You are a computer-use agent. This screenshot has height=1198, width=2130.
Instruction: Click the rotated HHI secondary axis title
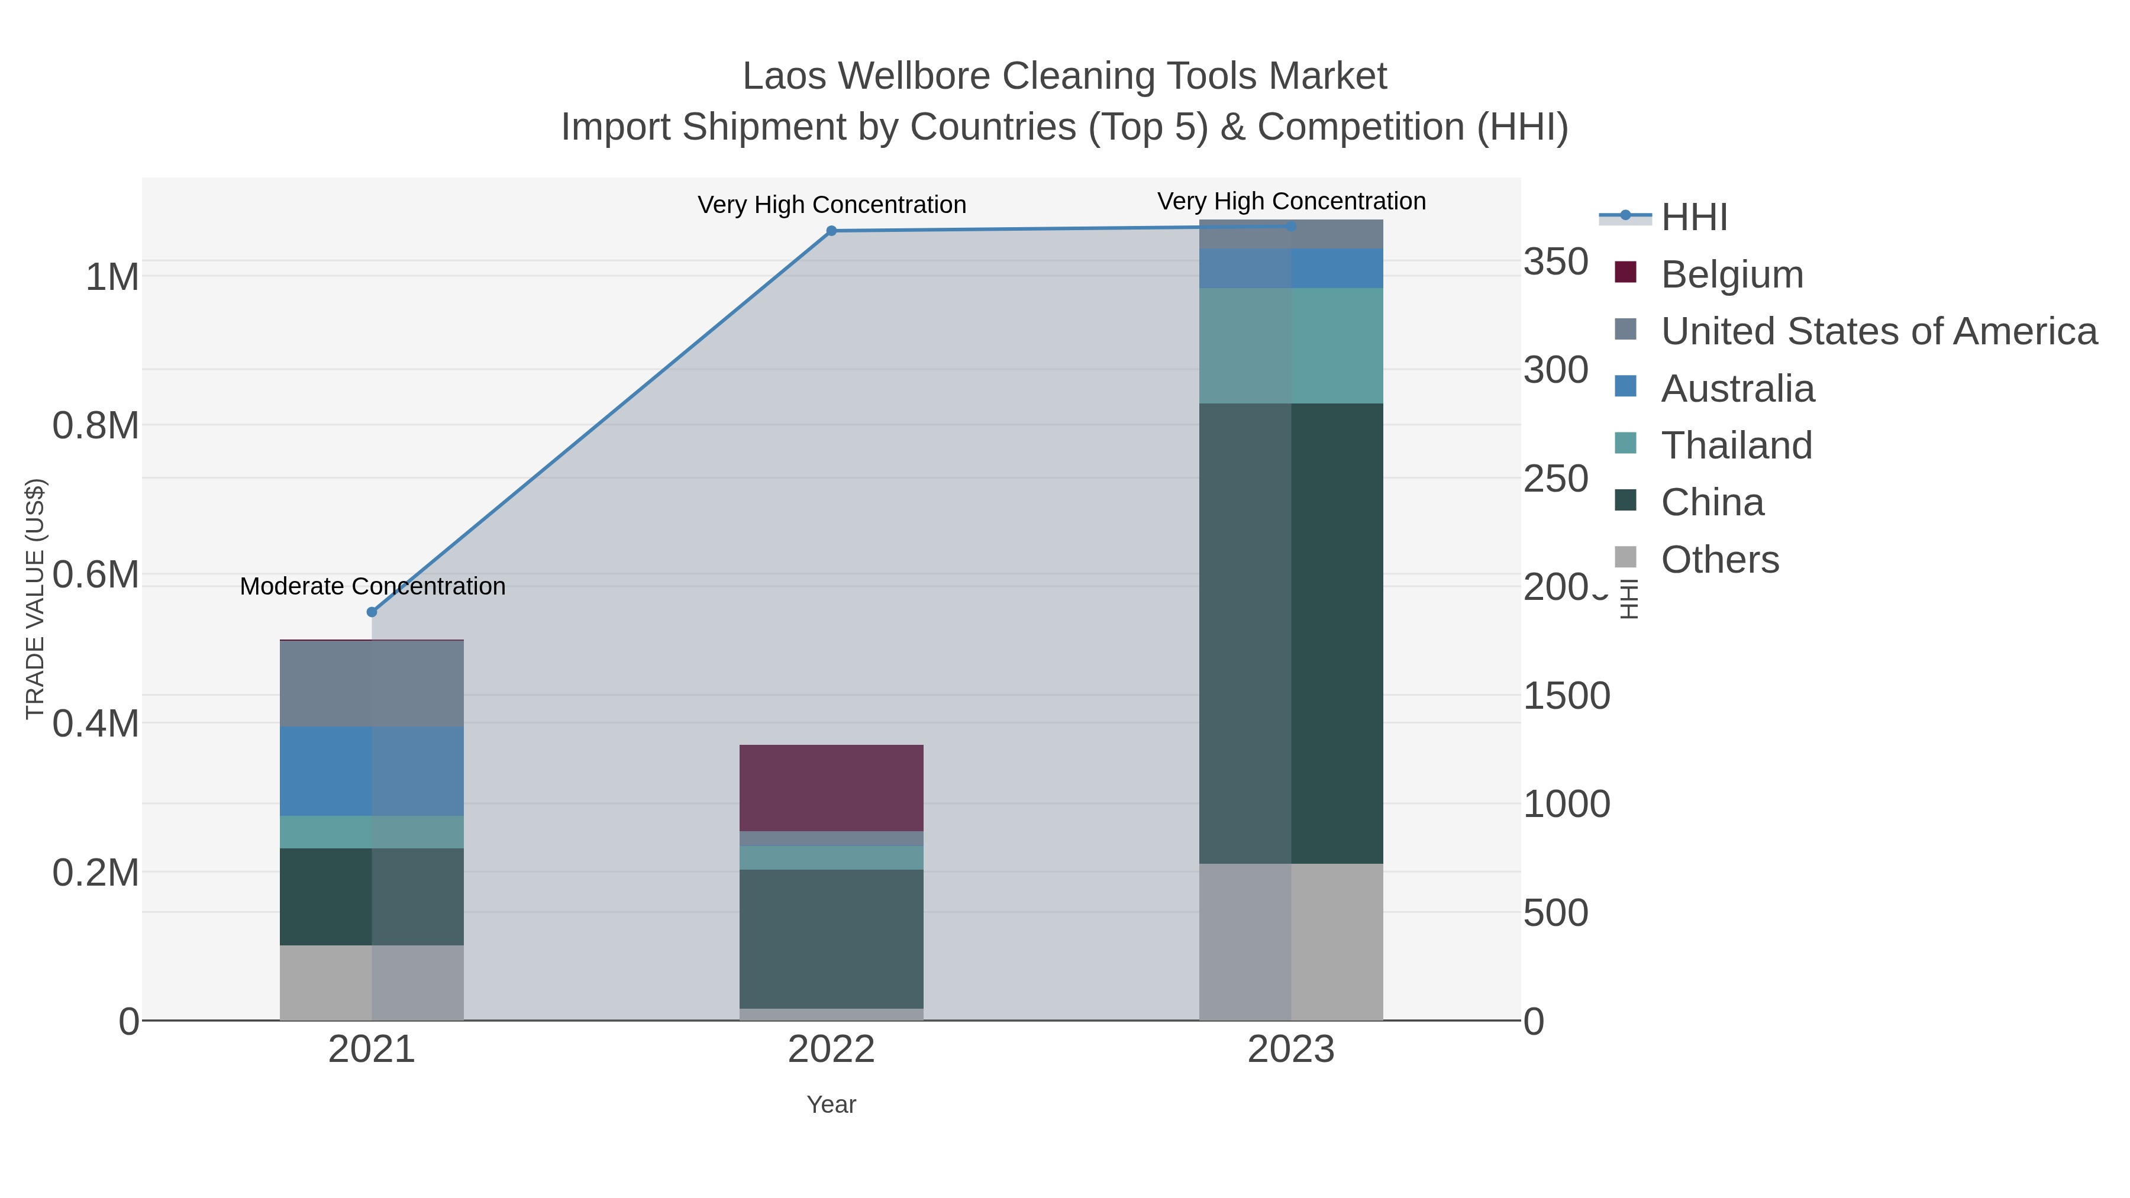tap(1628, 599)
